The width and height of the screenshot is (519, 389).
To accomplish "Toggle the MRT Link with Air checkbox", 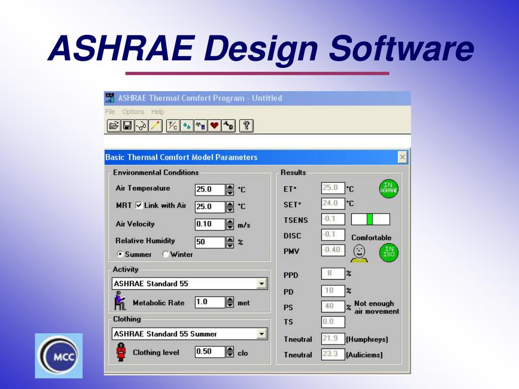I will click(x=139, y=206).
